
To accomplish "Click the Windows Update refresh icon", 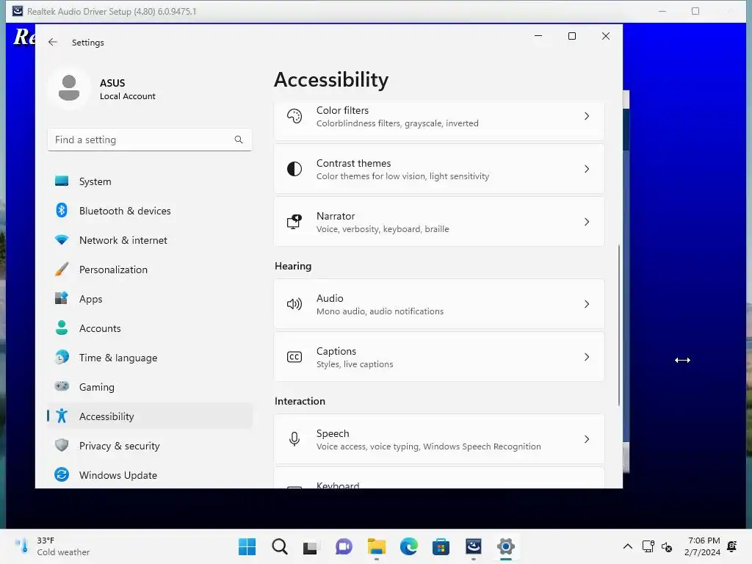I will tap(62, 475).
